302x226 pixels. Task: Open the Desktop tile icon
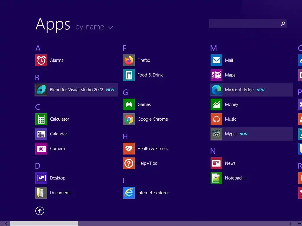(x=41, y=178)
